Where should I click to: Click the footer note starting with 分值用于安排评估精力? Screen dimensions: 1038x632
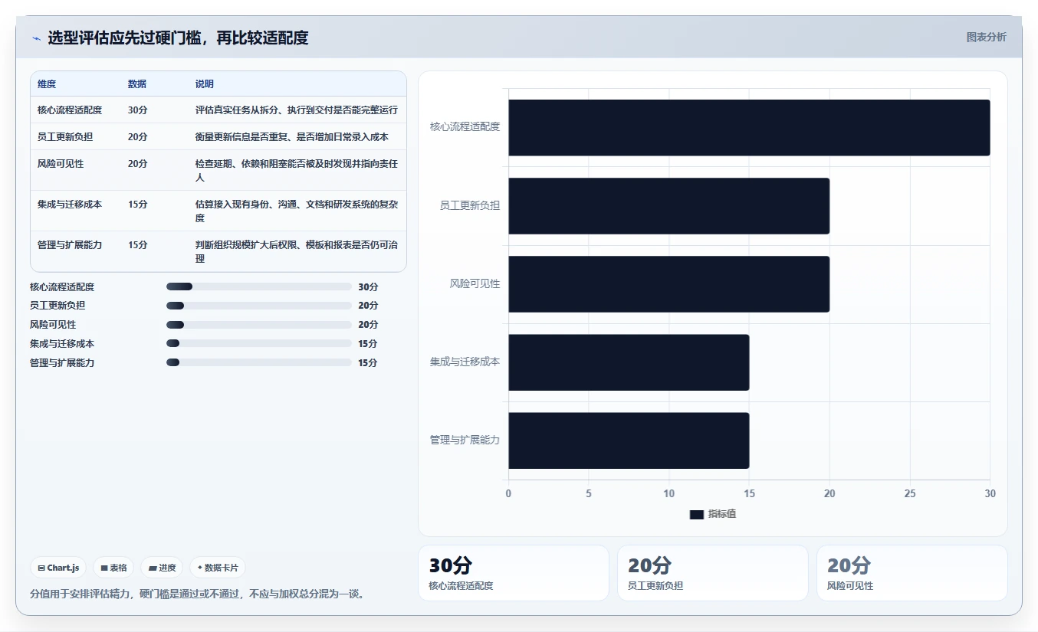197,594
